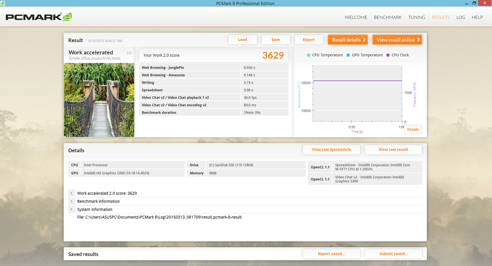Select the Web Browsing - JunglePin row
Image resolution: width=492 pixels, height=266 pixels.
[214, 68]
